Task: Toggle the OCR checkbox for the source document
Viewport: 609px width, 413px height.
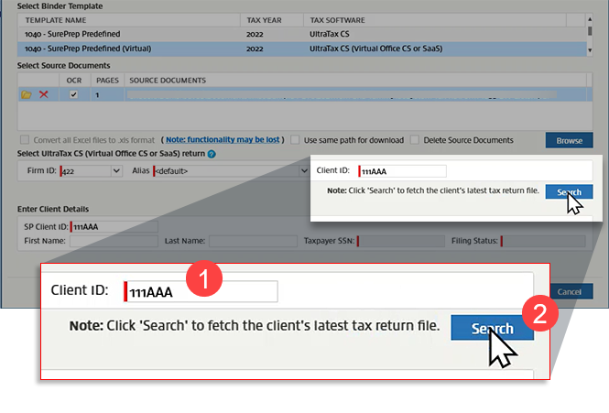Action: (x=74, y=94)
